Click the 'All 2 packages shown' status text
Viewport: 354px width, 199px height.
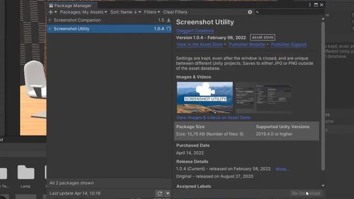click(x=71, y=183)
